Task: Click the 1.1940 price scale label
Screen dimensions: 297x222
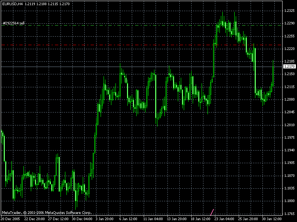Action: (290, 150)
